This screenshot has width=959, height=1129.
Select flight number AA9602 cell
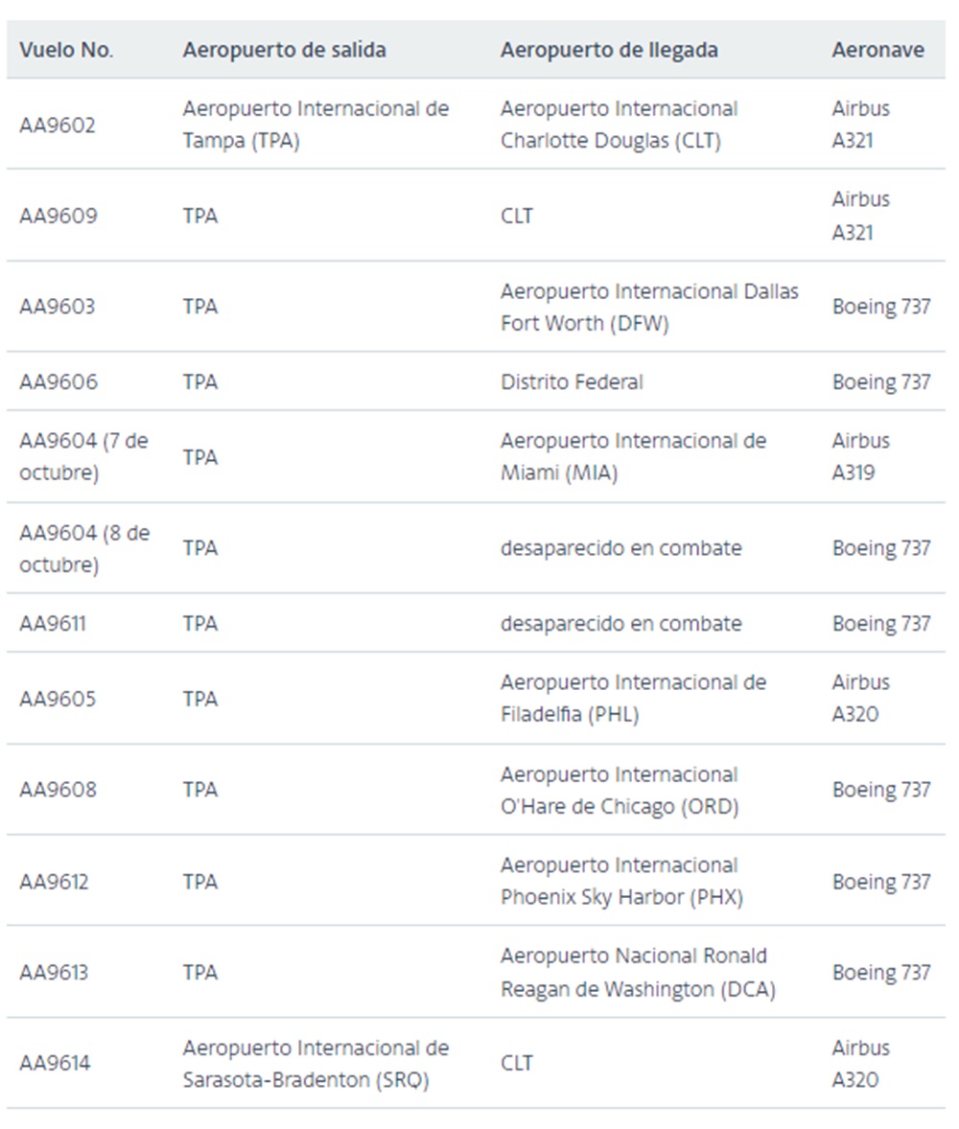(x=57, y=125)
